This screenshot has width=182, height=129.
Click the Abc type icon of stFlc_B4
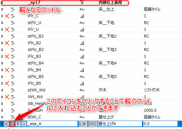click(x=82, y=63)
